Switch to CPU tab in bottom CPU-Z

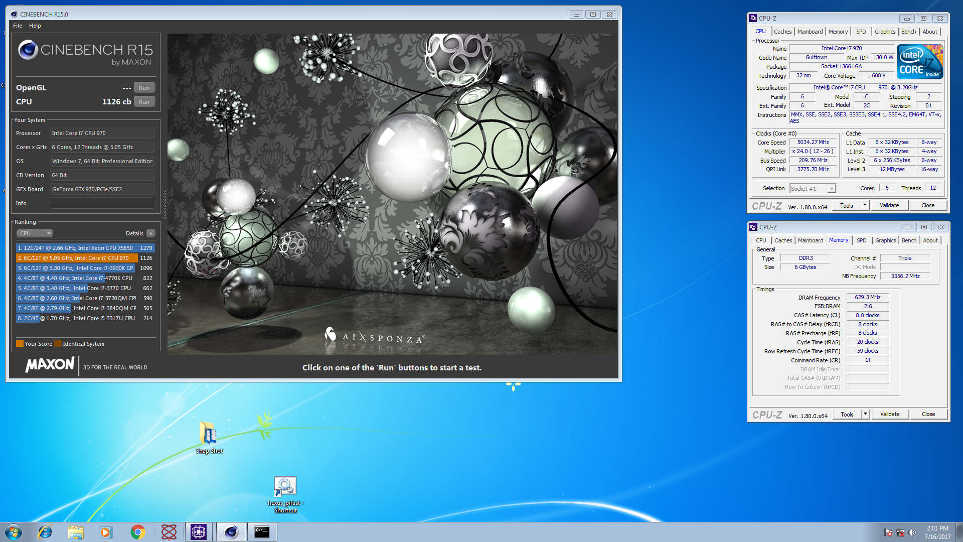pos(761,240)
